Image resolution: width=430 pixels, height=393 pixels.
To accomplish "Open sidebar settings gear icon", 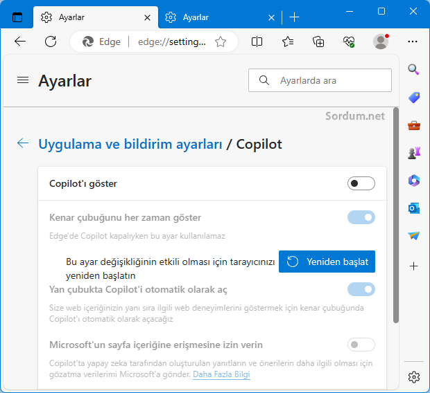I will [414, 377].
